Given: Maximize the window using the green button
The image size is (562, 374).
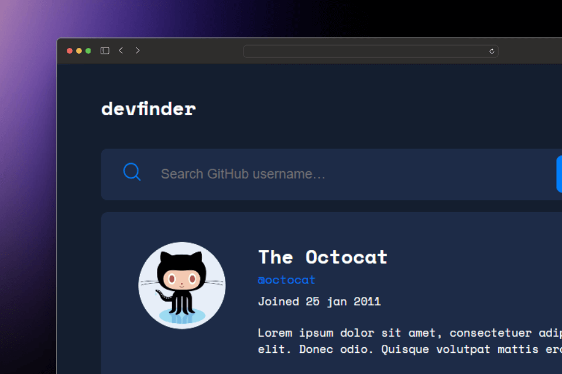Looking at the screenshot, I should pyautogui.click(x=88, y=51).
